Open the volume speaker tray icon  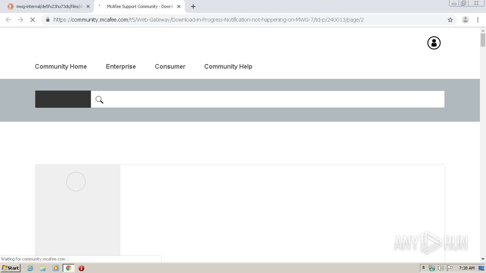pyautogui.click(x=441, y=268)
